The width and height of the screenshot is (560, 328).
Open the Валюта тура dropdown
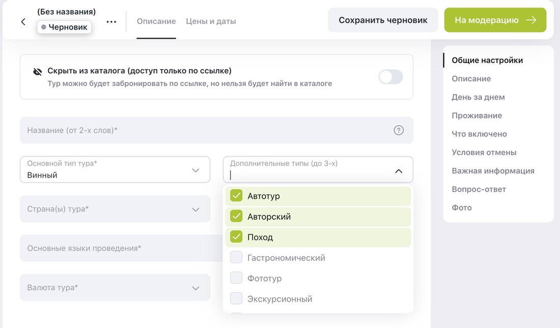click(x=115, y=287)
